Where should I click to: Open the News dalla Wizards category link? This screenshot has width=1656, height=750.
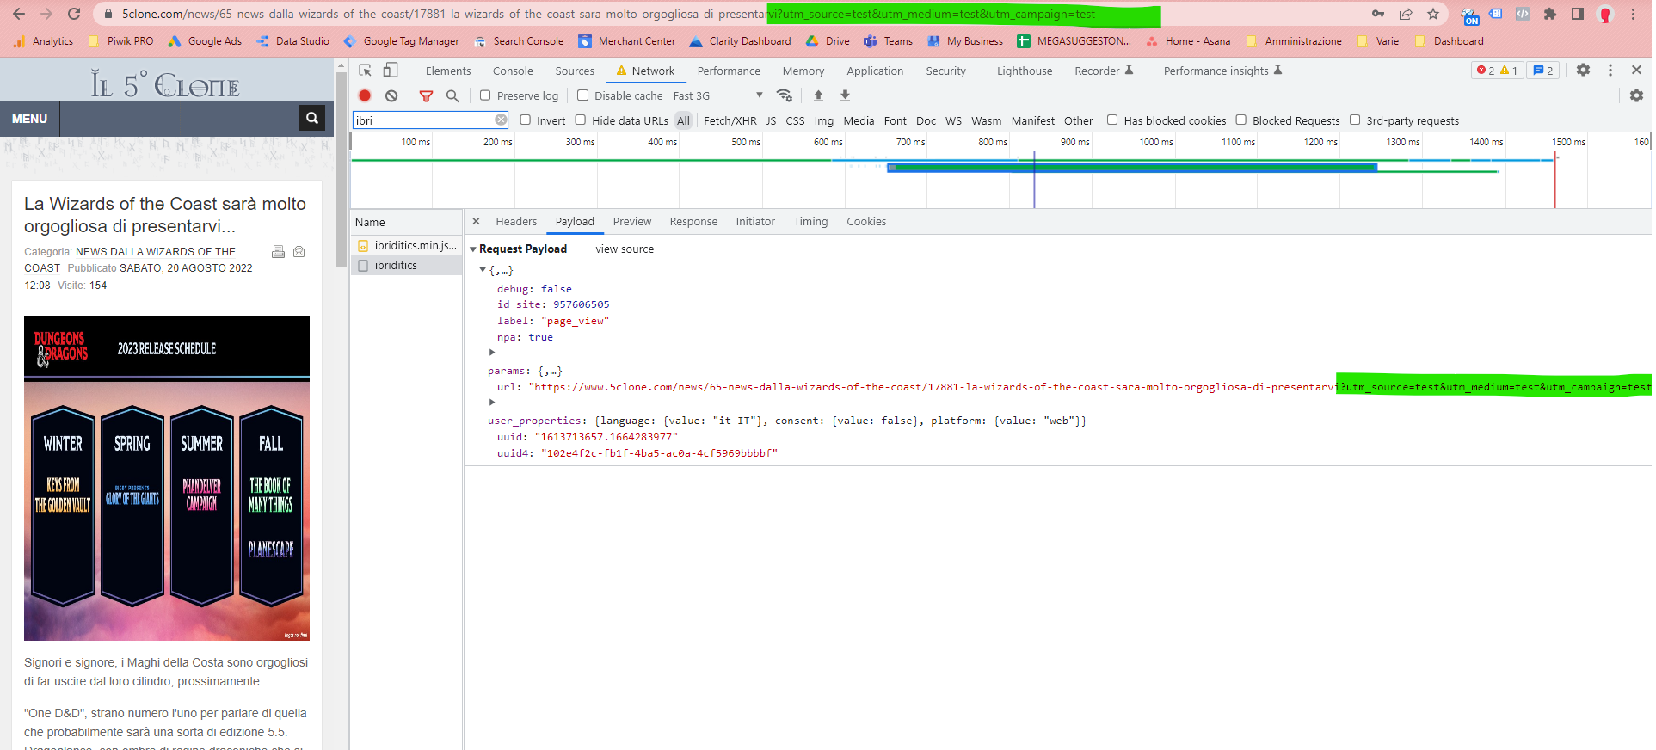click(x=130, y=260)
